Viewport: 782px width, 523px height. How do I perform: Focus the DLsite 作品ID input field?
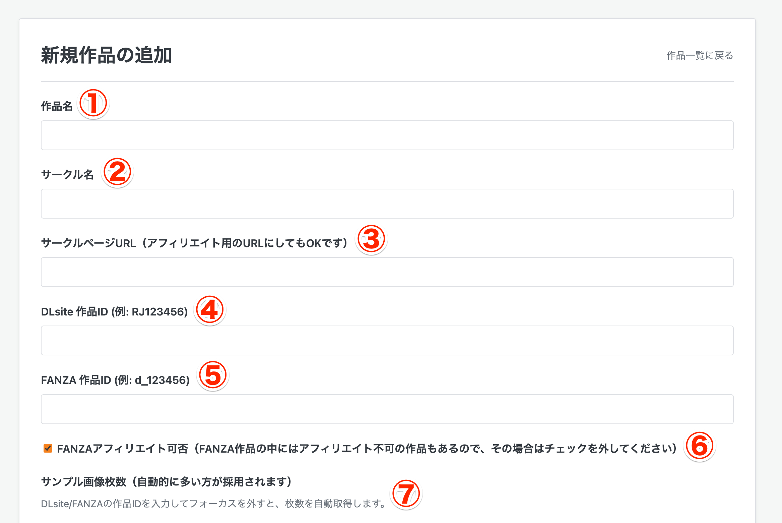pos(387,340)
